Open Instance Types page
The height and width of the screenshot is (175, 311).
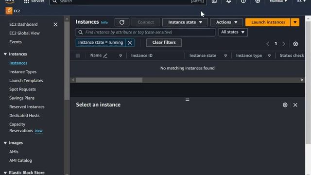point(23,72)
